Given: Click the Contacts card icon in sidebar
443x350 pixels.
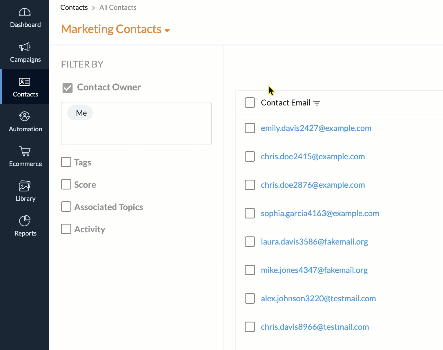Looking at the screenshot, I should tap(25, 82).
